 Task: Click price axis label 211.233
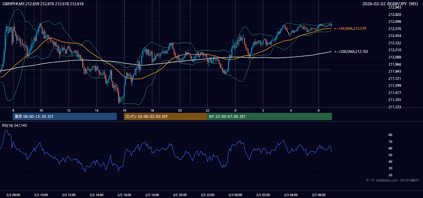pyautogui.click(x=395, y=107)
